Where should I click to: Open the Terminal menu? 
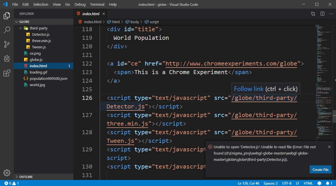coord(97,5)
